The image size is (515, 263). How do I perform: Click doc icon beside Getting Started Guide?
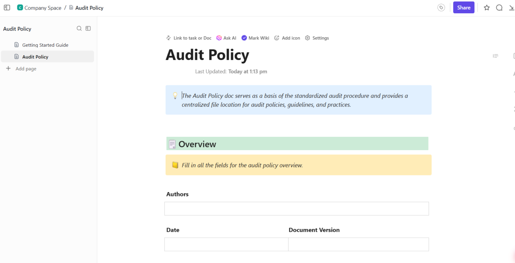tap(16, 45)
